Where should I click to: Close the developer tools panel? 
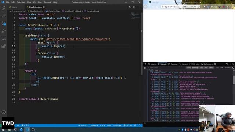(233, 64)
